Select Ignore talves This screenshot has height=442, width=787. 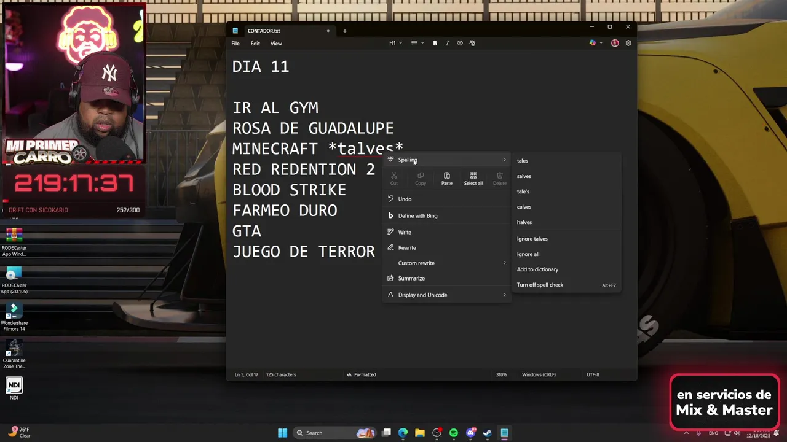tap(566, 239)
